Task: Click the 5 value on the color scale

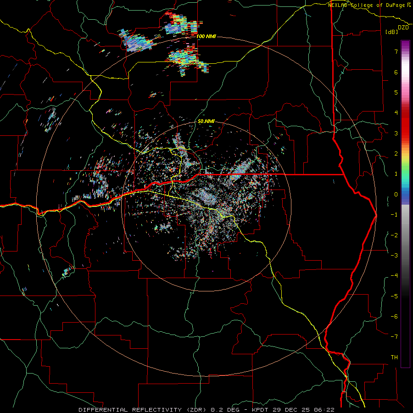Action: (x=396, y=92)
